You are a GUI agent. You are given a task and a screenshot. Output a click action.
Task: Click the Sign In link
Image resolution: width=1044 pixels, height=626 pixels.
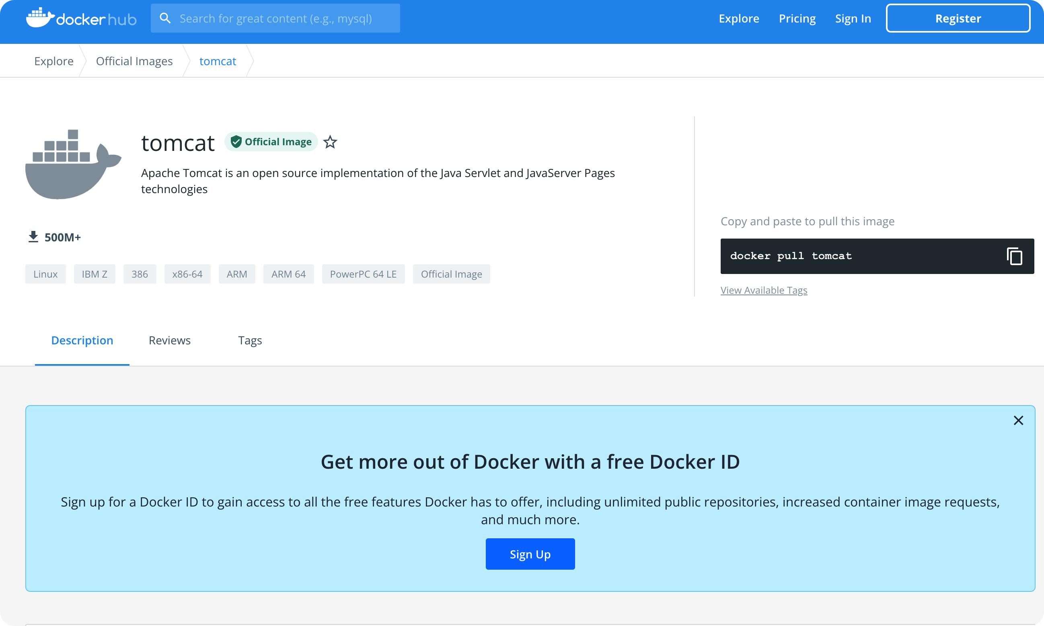click(x=853, y=18)
